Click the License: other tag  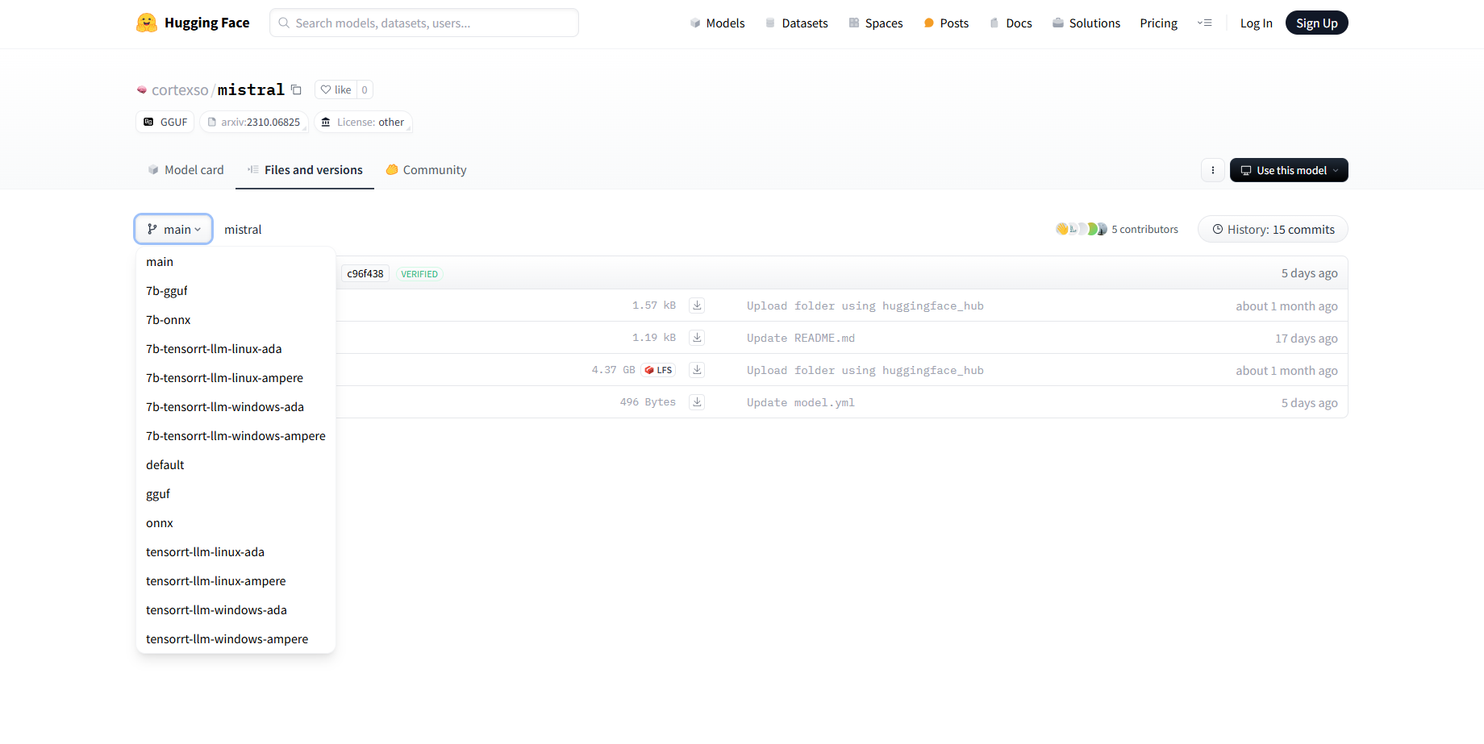pyautogui.click(x=363, y=122)
